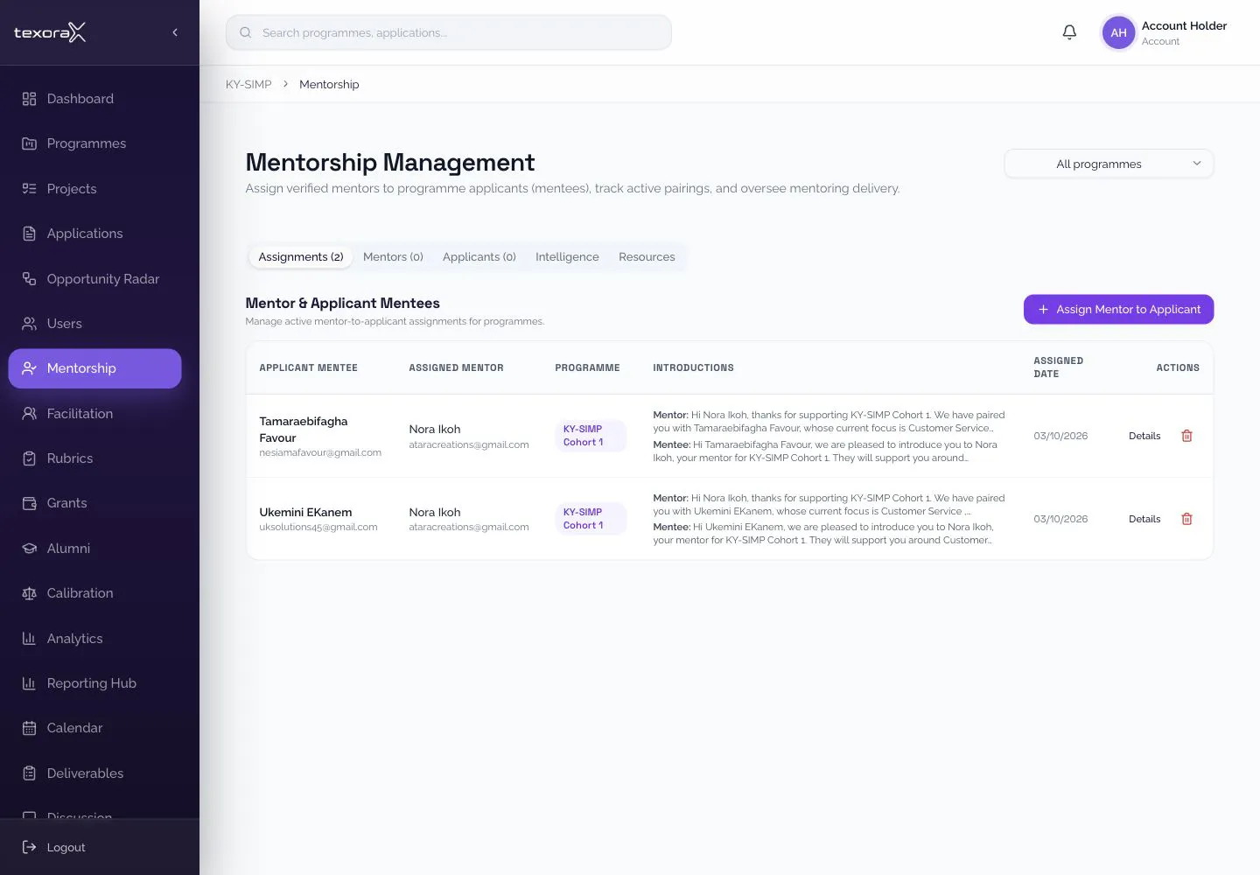Image resolution: width=1260 pixels, height=875 pixels.
Task: Log out using the Logout button
Action: pyautogui.click(x=54, y=847)
